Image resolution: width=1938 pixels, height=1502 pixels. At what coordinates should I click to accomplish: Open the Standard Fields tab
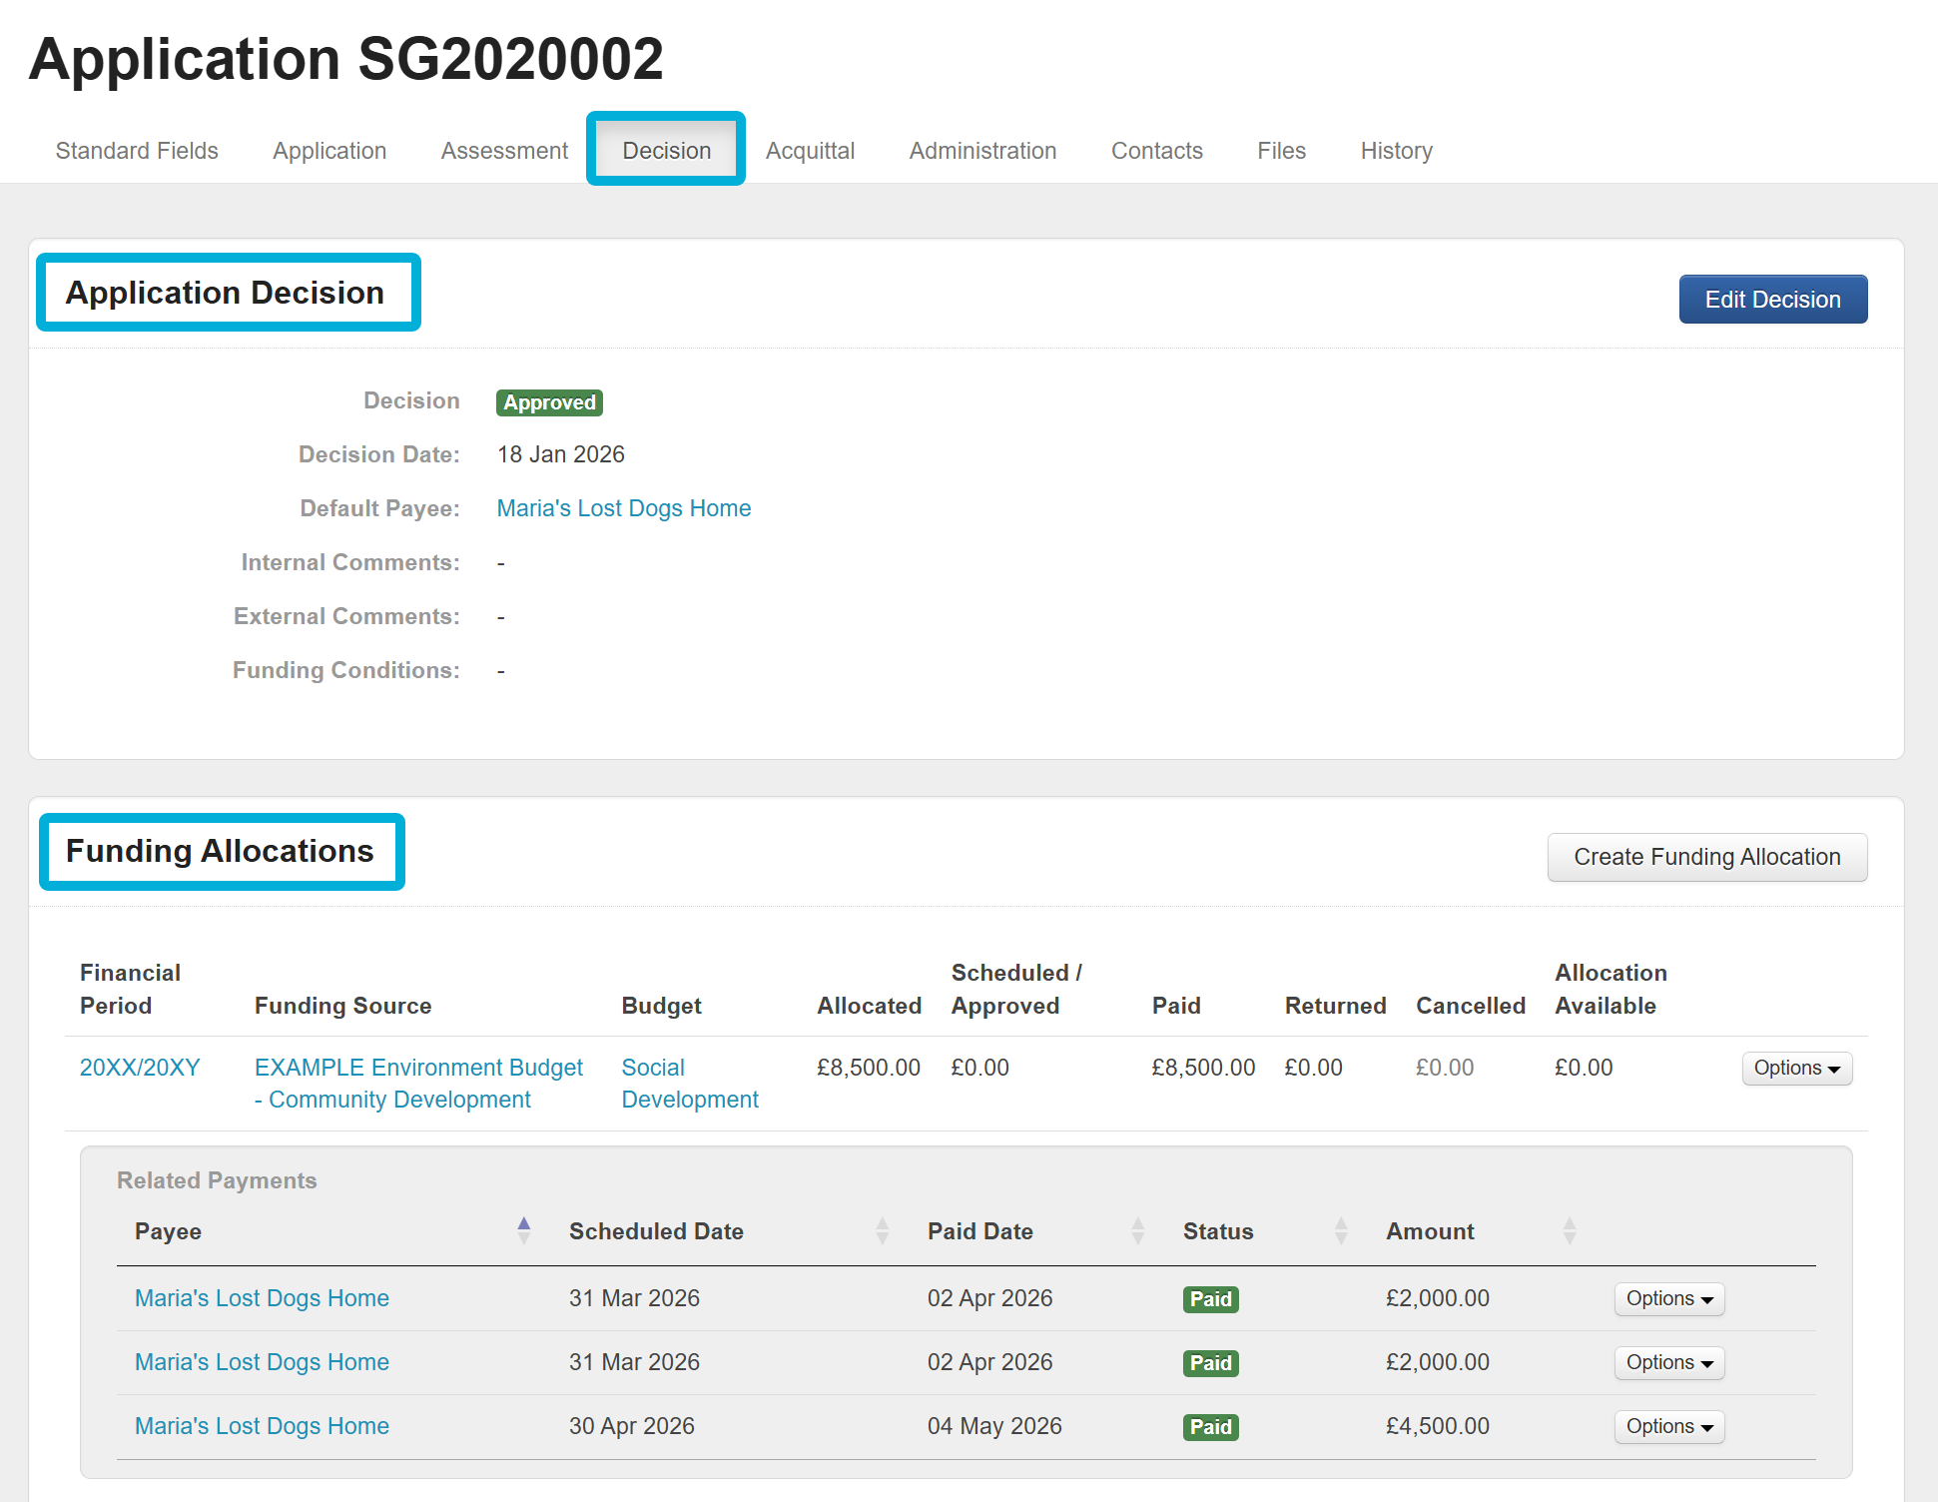point(137,151)
